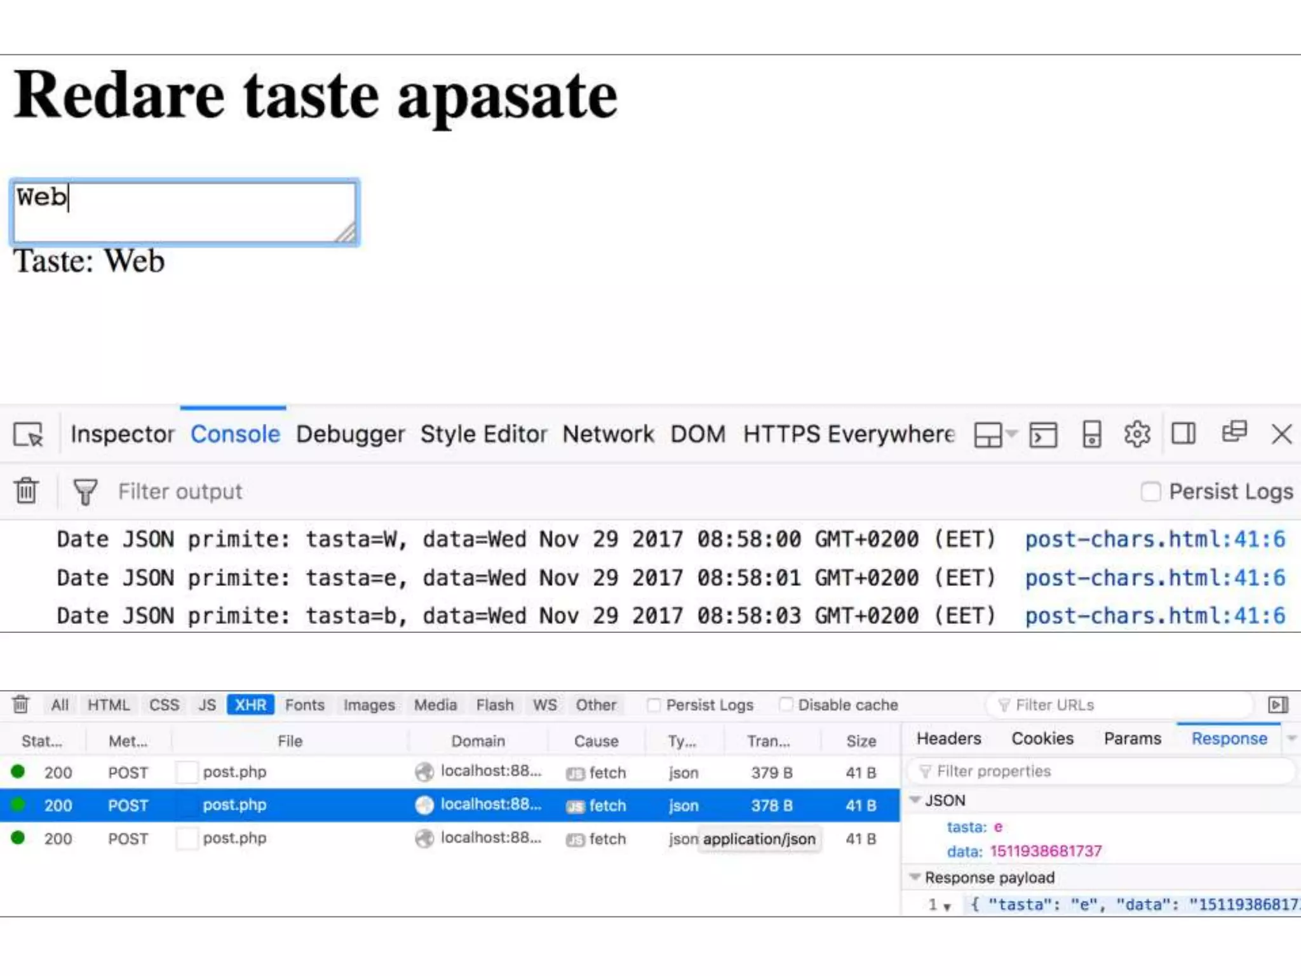
Task: Enable Persist Logs in network panel
Action: coord(654,705)
